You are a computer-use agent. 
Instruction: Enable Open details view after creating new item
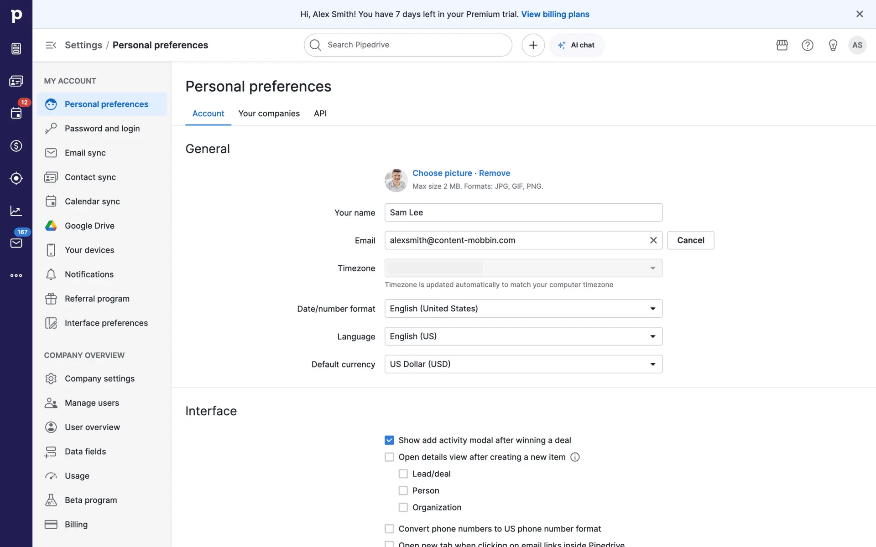click(x=389, y=457)
